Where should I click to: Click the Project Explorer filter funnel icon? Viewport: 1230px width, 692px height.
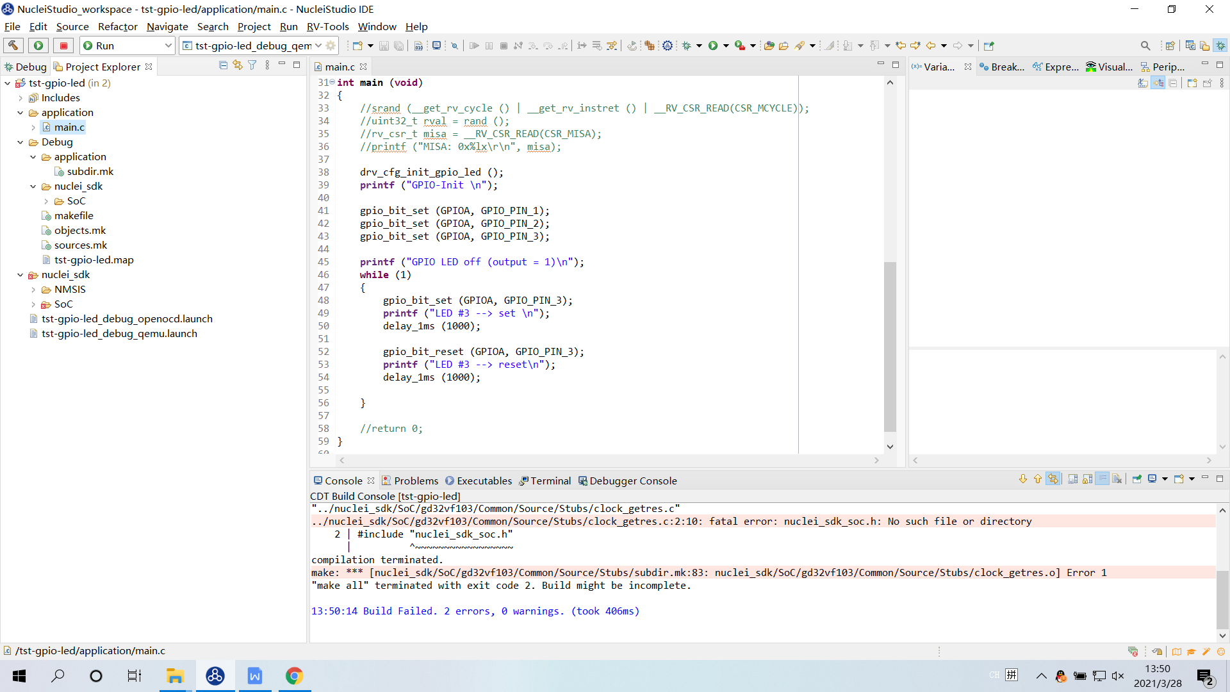[x=252, y=65]
